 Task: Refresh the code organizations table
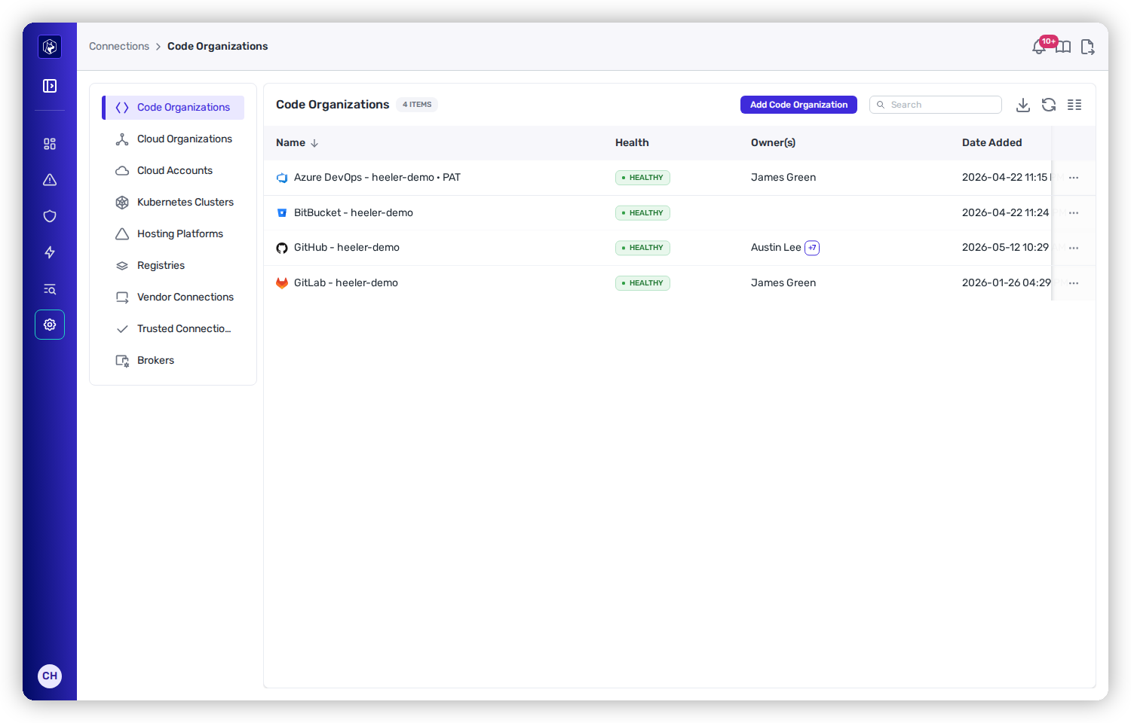click(1049, 105)
